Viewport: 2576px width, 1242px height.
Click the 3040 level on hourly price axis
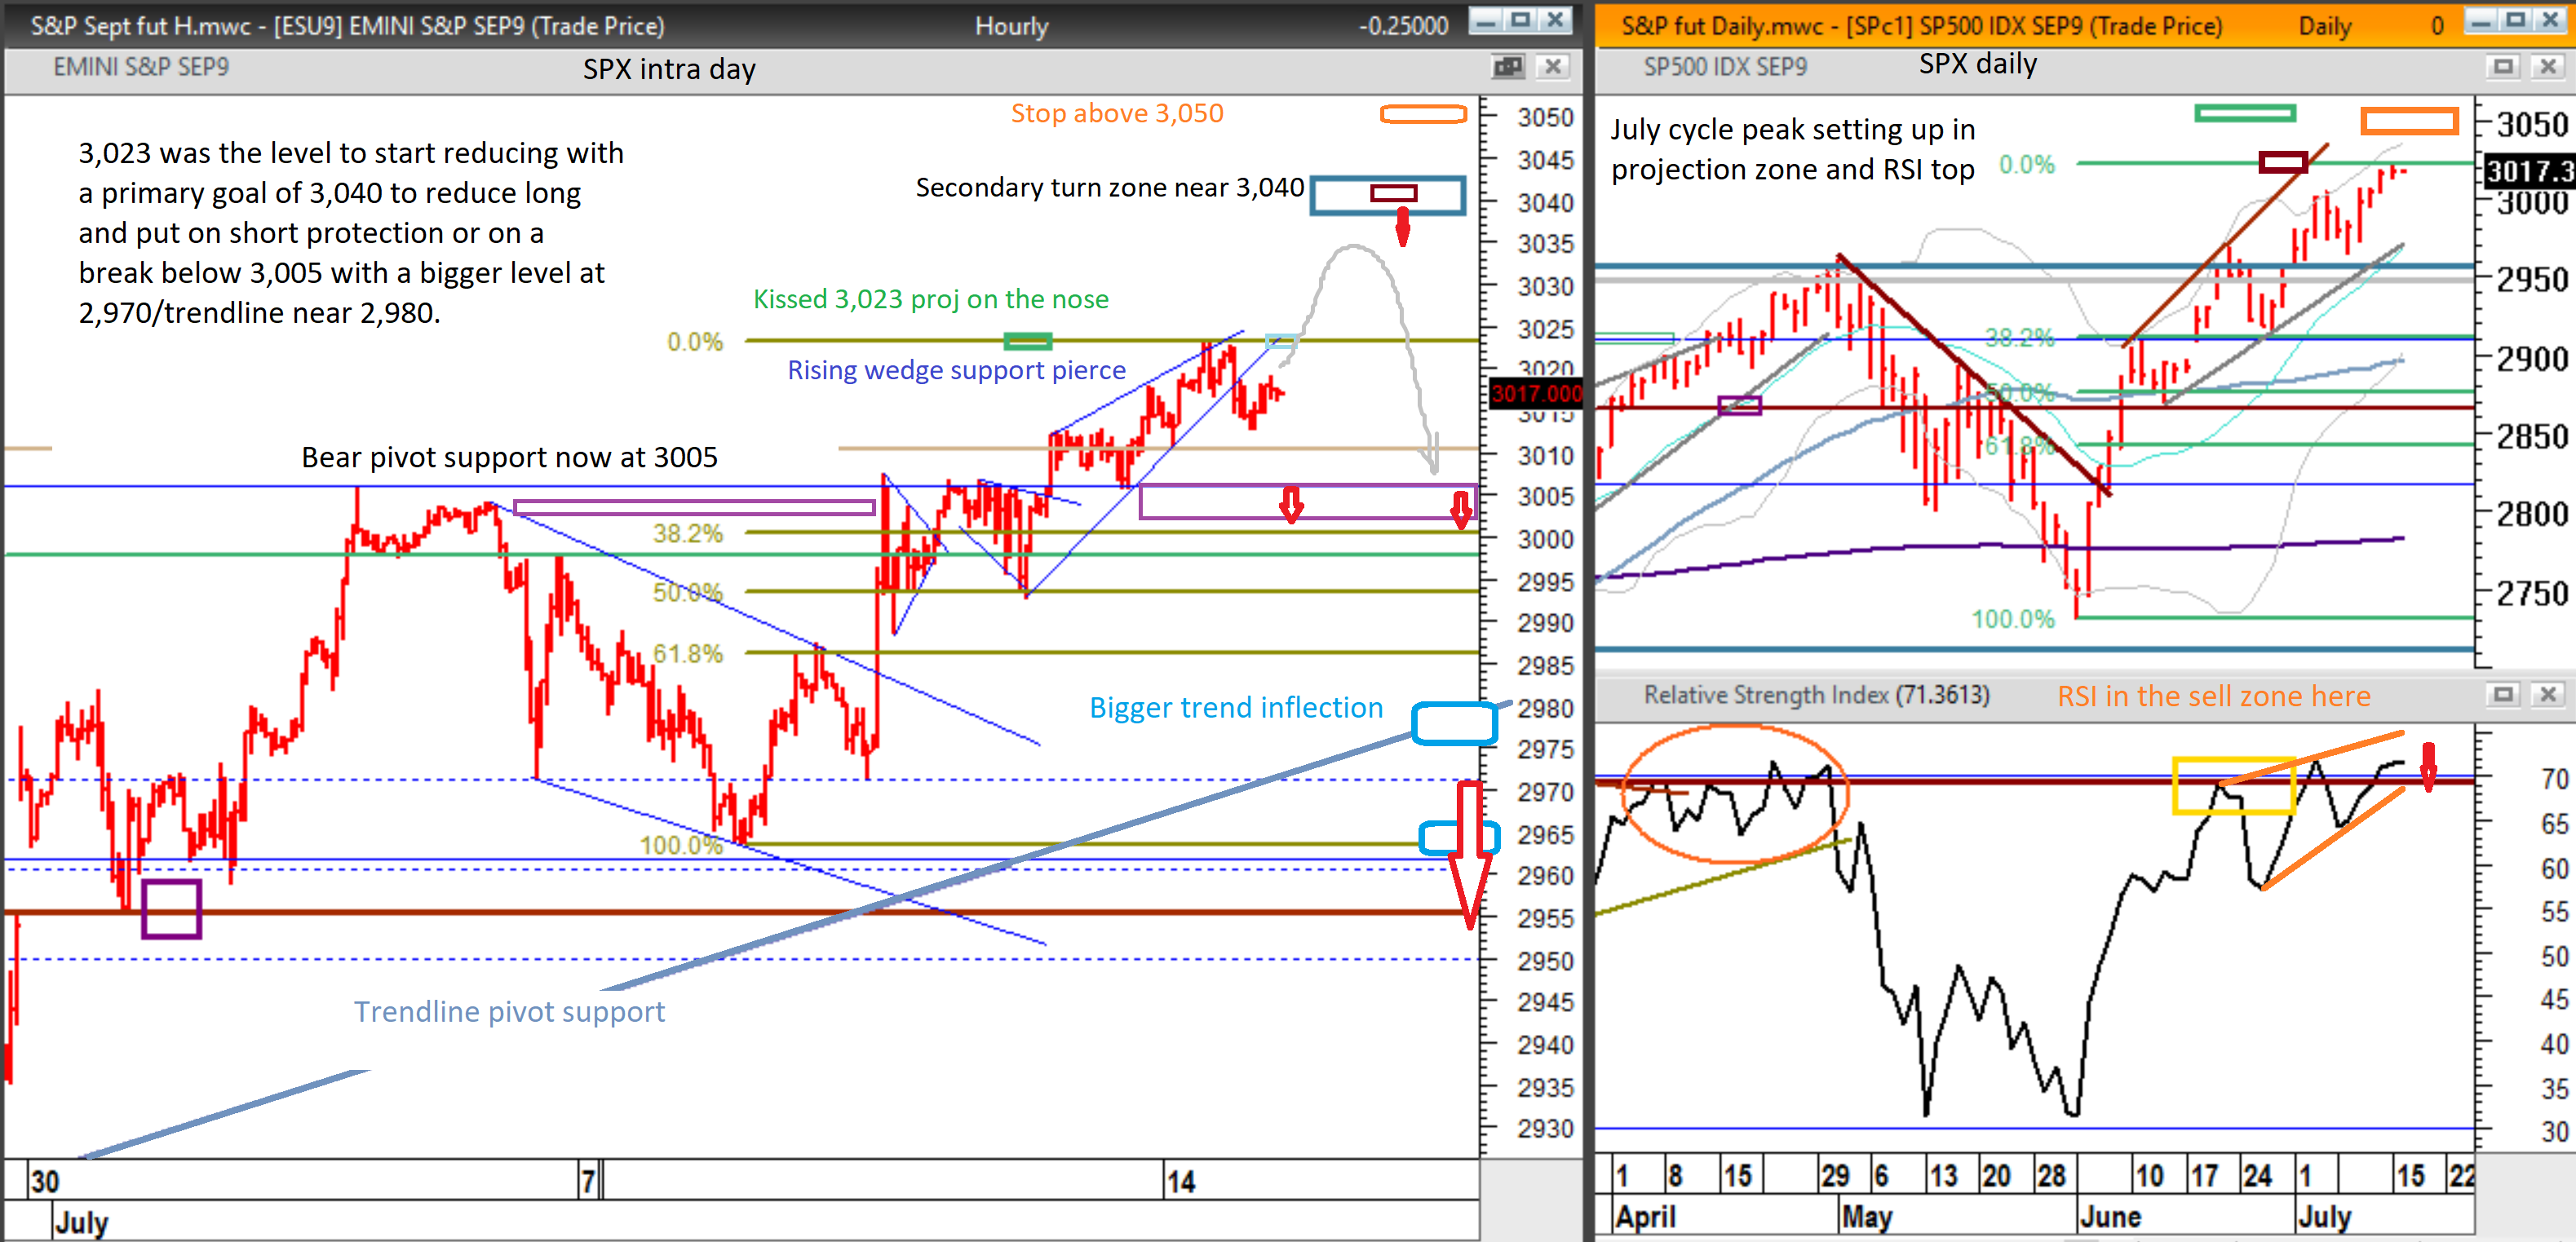click(1545, 203)
